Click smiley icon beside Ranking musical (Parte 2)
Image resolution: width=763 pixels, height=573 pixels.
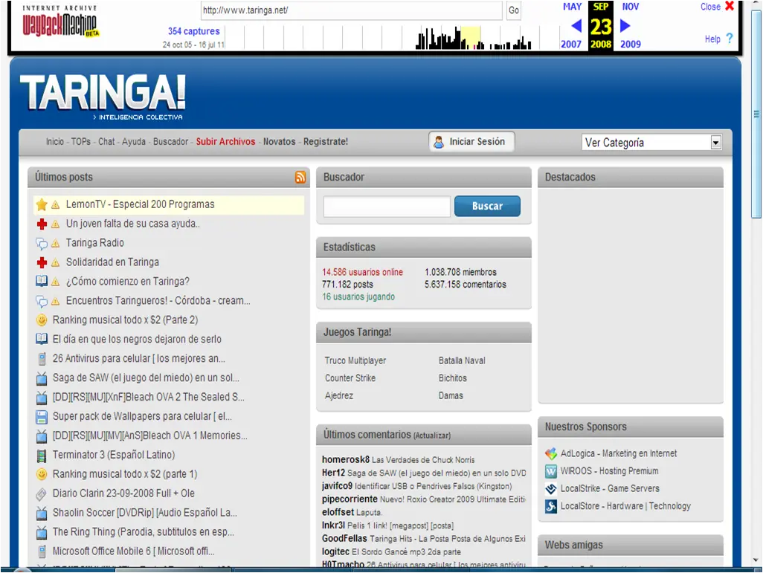(42, 320)
